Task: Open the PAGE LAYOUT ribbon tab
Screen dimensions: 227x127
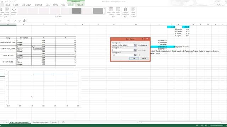Action: pyautogui.click(x=26, y=5)
